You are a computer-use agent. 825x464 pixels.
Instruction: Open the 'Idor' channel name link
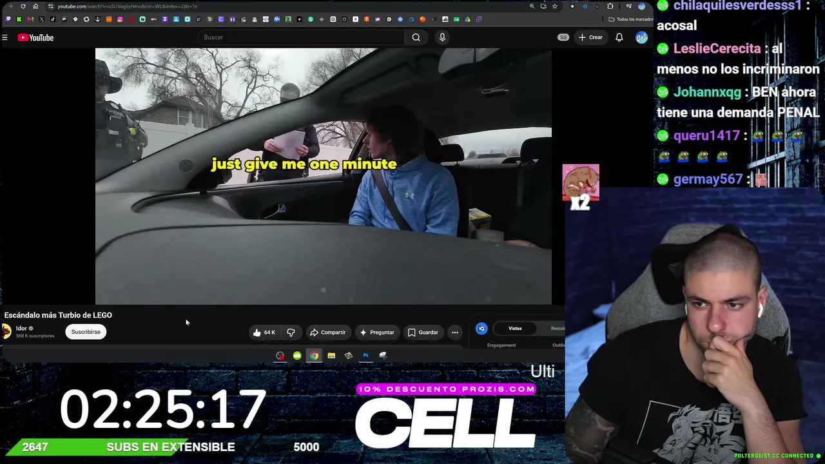(21, 328)
